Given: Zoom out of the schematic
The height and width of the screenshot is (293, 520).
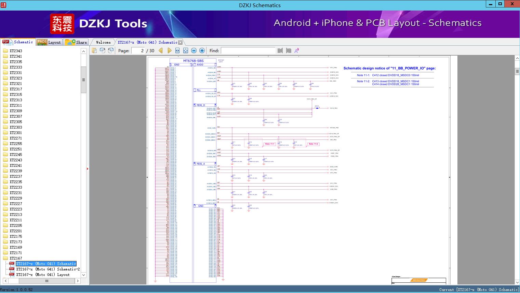Looking at the screenshot, I should click(194, 50).
